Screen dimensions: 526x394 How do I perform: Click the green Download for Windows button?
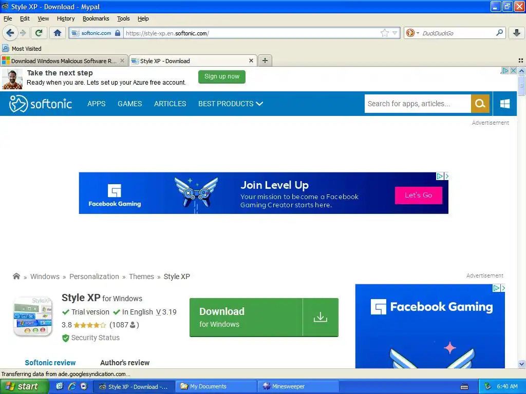tap(264, 317)
